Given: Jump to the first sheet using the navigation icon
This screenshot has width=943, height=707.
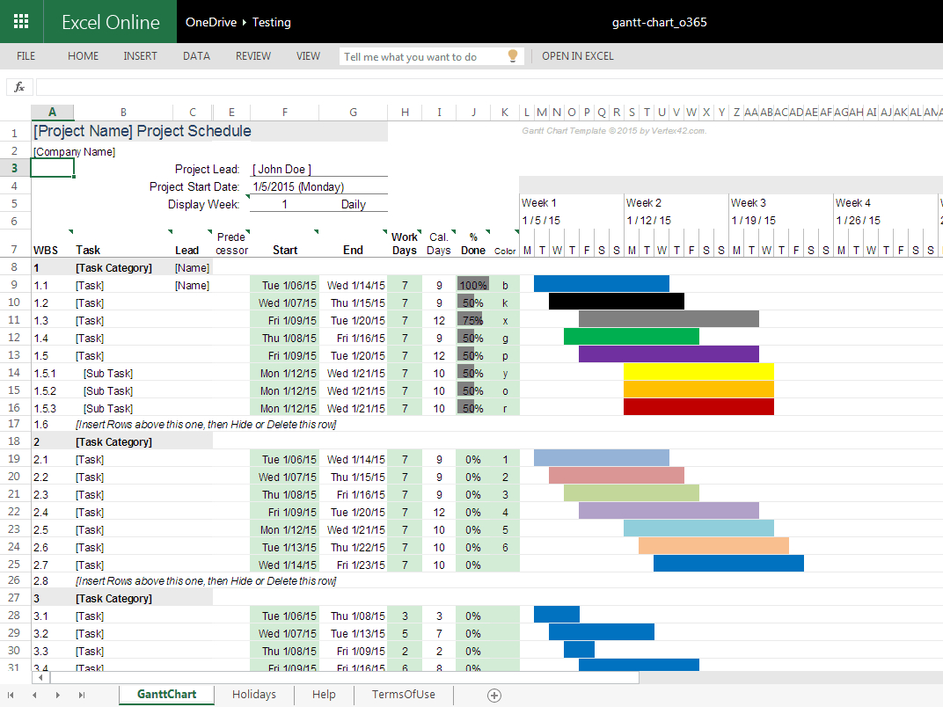Looking at the screenshot, I should [x=12, y=695].
